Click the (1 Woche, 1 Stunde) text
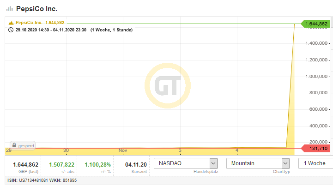The image size is (333, 186). (111, 30)
